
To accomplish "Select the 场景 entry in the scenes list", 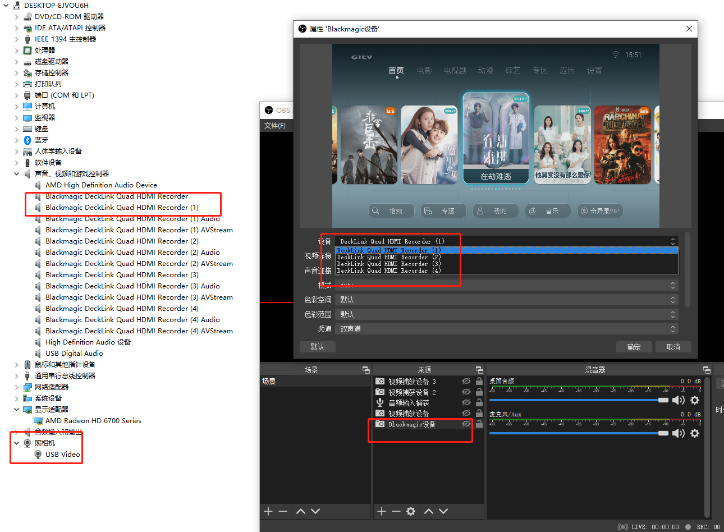I will coord(315,382).
